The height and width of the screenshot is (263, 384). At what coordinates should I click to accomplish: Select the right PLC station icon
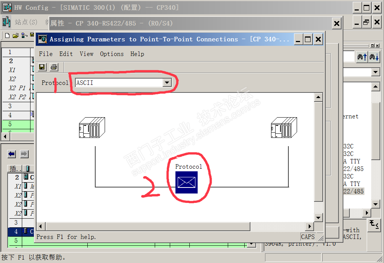(284, 128)
